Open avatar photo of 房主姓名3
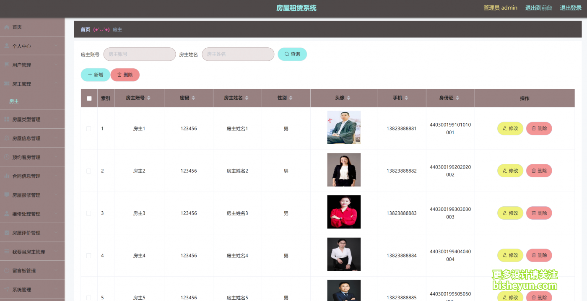Image resolution: width=587 pixels, height=301 pixels. tap(344, 212)
